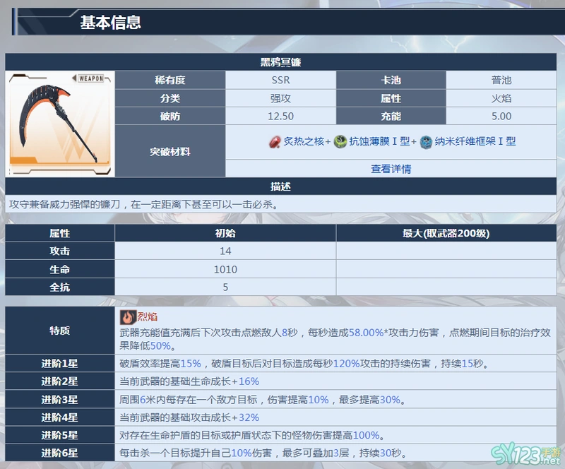565x469 pixels.
Task: Click the 强攻 category value
Action: coord(280,98)
